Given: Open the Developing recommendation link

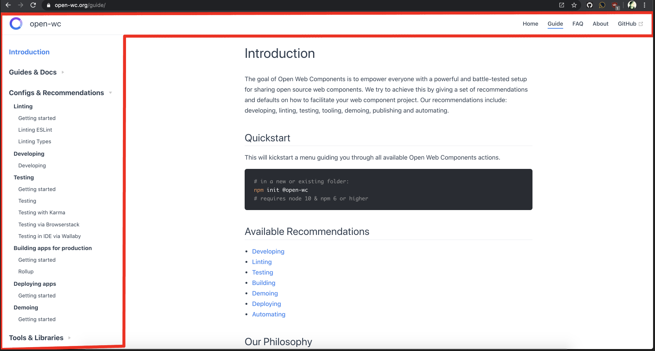Looking at the screenshot, I should pos(268,251).
